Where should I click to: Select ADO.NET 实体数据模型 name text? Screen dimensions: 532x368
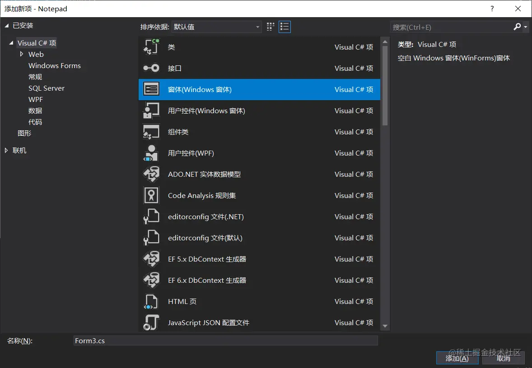click(204, 174)
